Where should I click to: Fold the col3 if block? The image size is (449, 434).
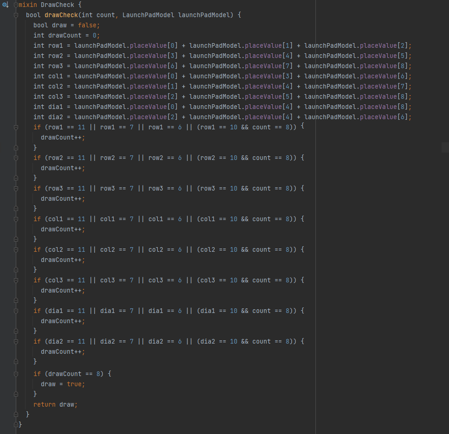coord(16,280)
